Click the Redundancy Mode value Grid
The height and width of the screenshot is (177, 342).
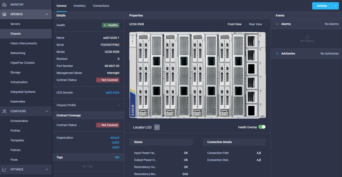tap(185, 174)
